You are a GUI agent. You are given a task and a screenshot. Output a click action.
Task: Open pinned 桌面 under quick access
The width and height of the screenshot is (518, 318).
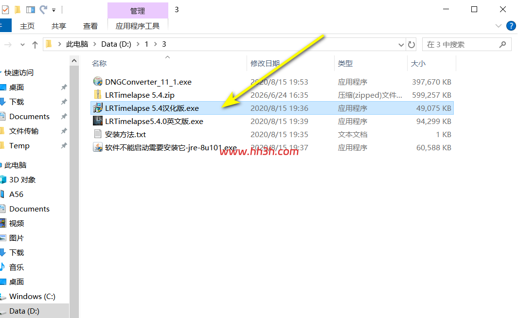click(x=17, y=87)
